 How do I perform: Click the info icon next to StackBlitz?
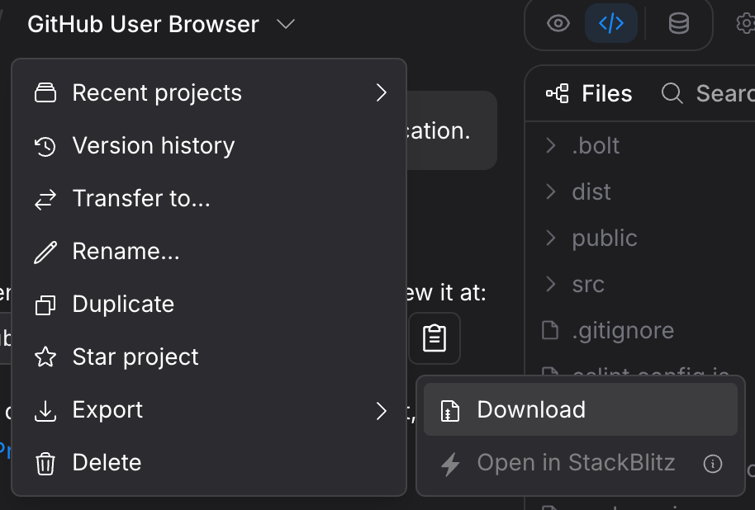713,464
